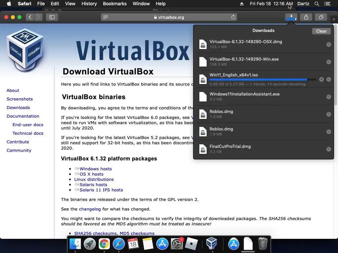Open the History menu
Screen dimensions: 338x253
89,4
